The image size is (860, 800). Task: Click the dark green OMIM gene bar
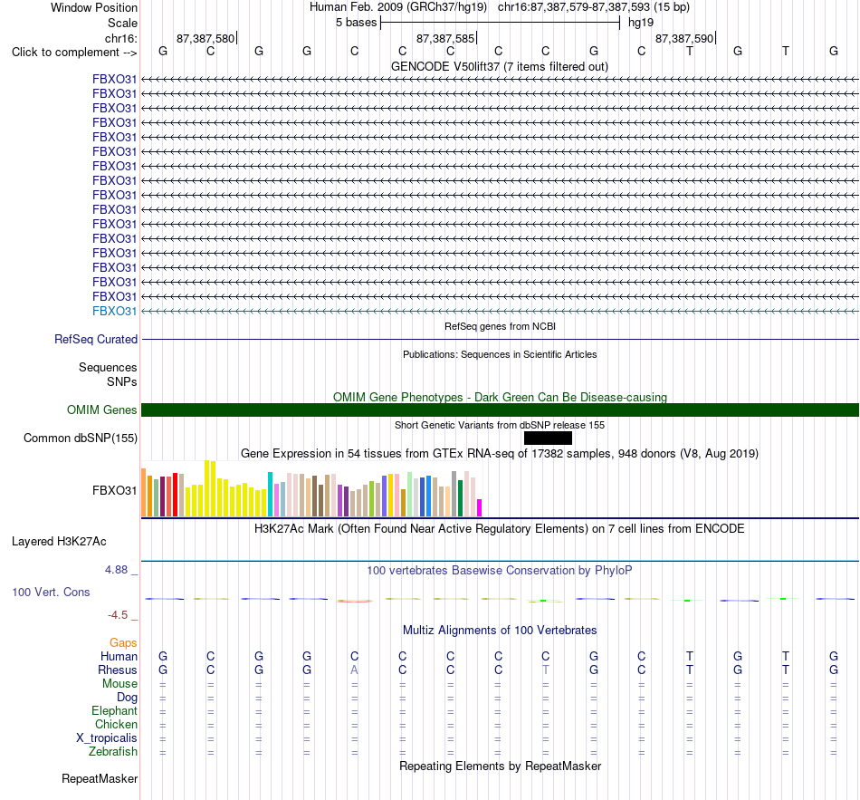click(500, 410)
